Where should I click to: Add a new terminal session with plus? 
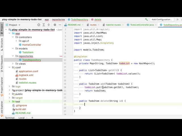pos(32,118)
